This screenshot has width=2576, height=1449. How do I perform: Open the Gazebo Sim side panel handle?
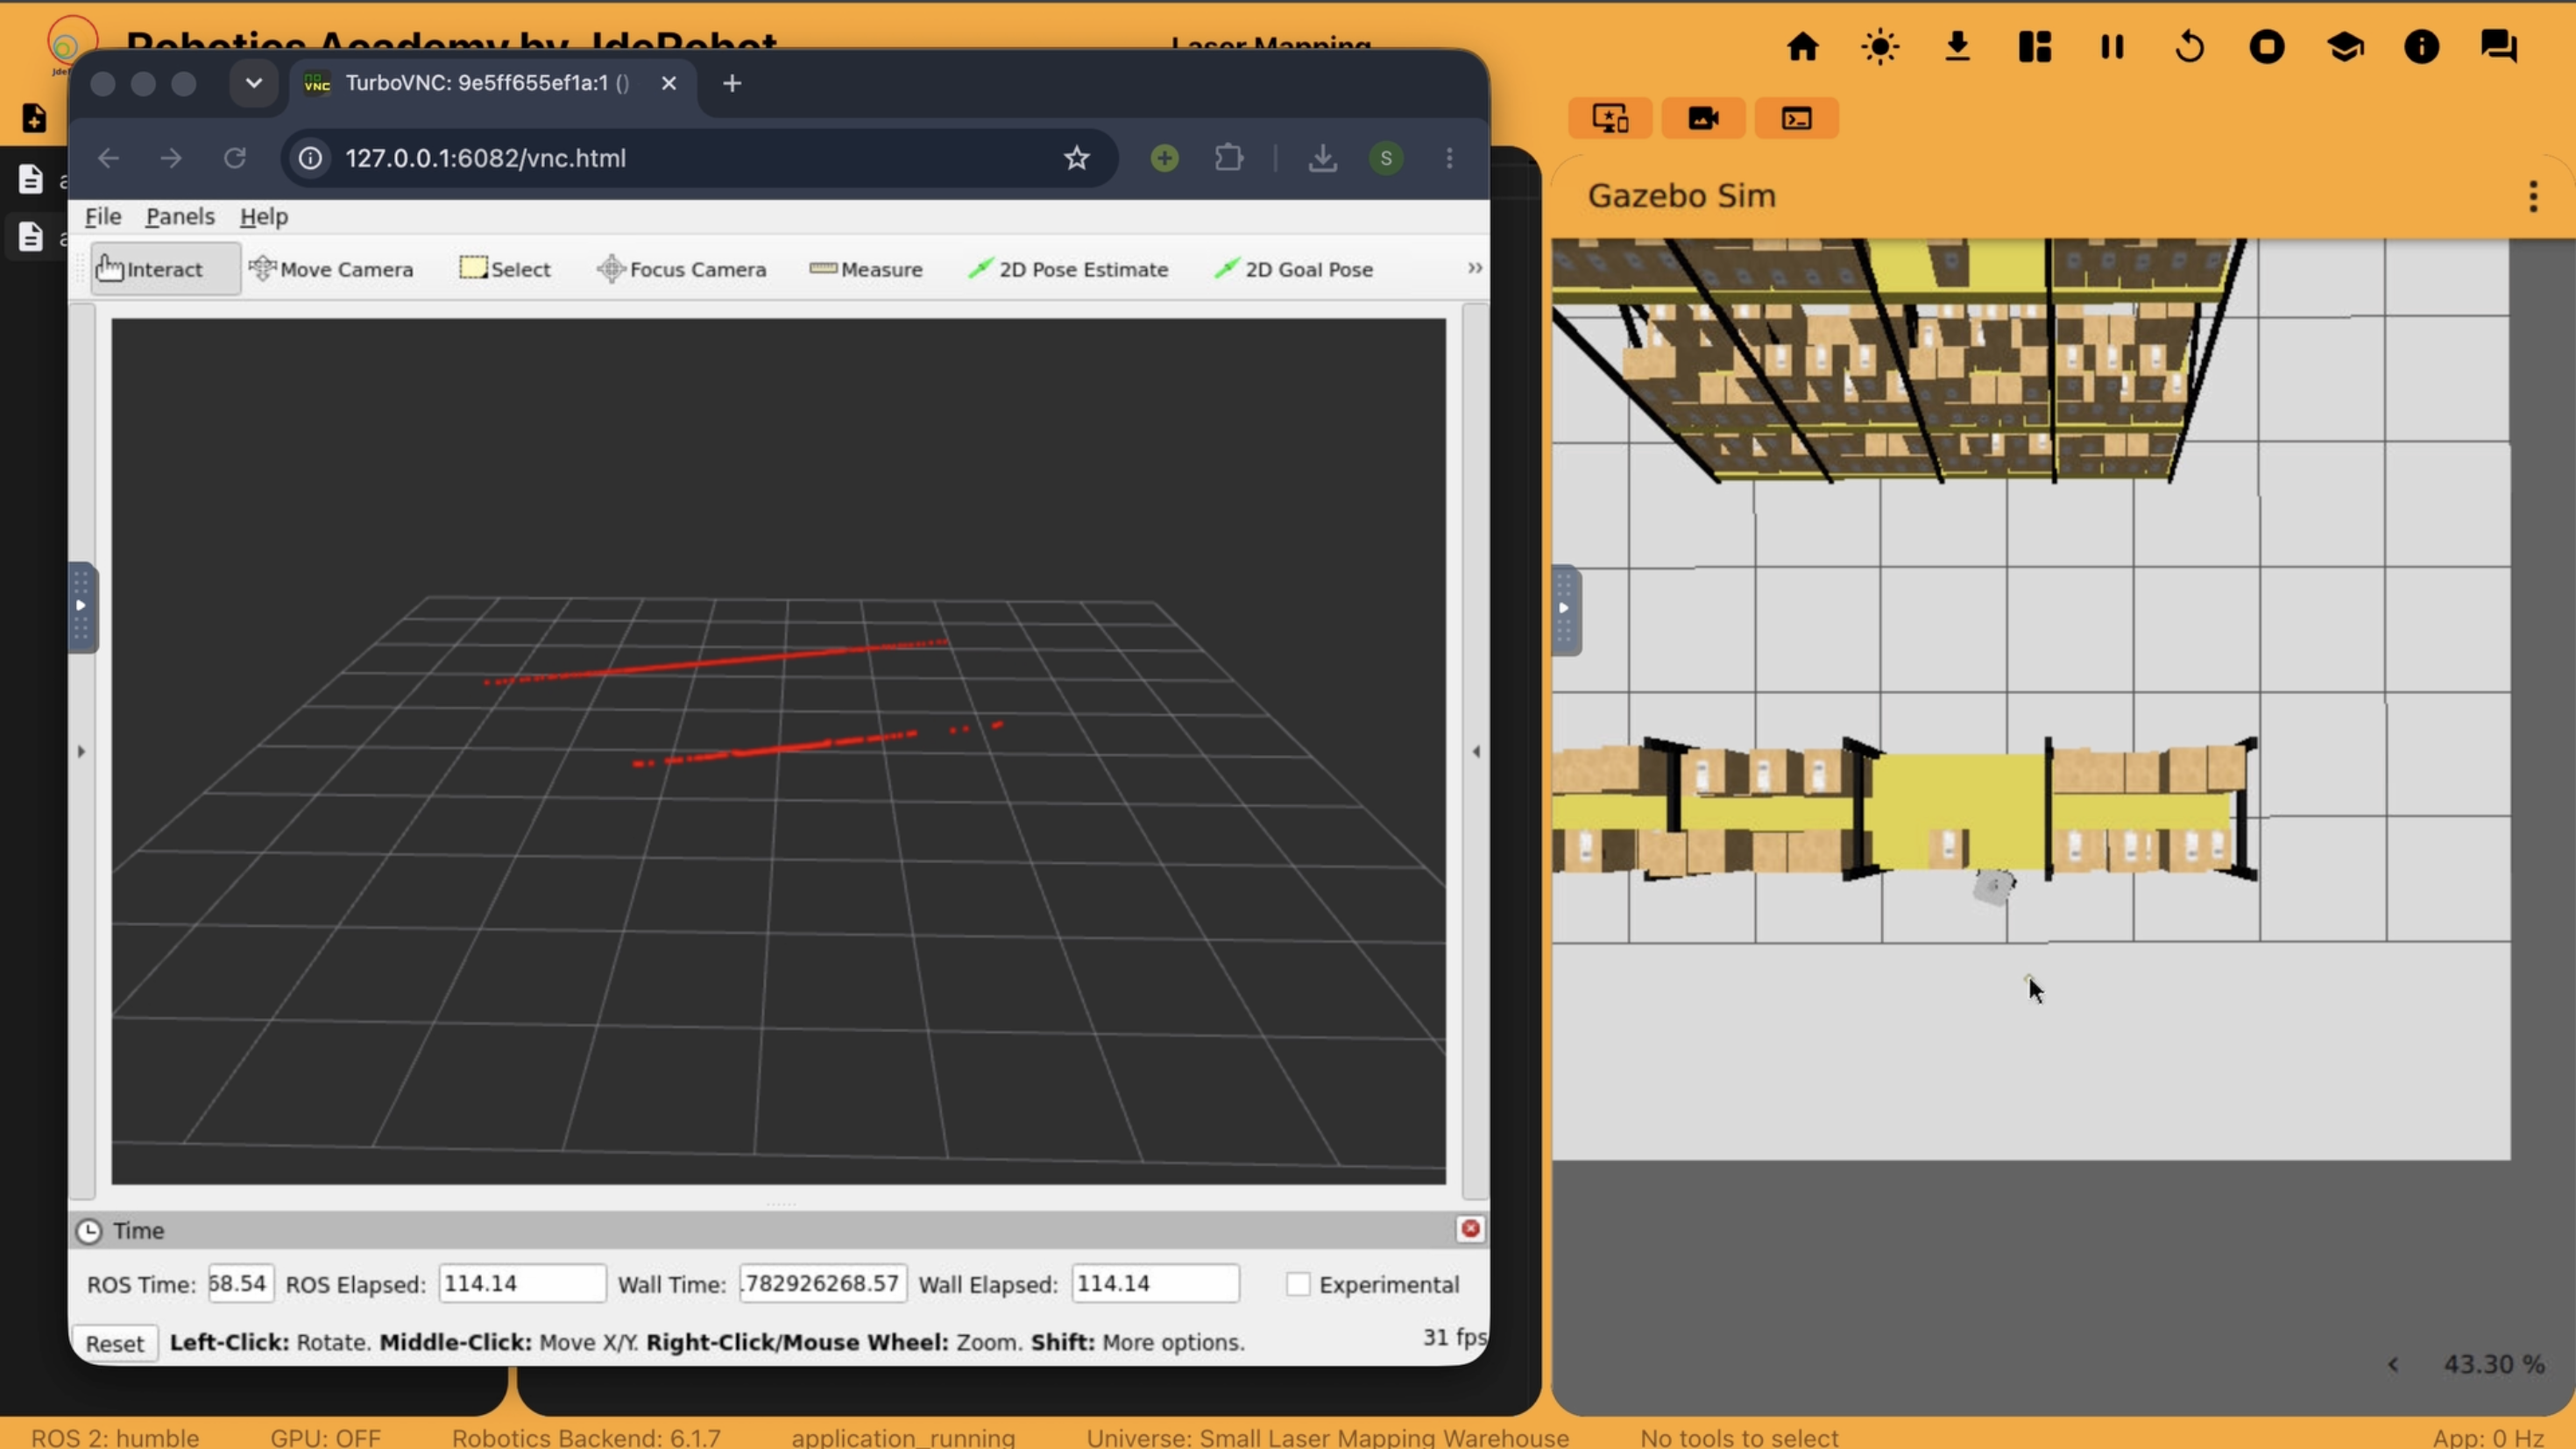[x=1566, y=609]
